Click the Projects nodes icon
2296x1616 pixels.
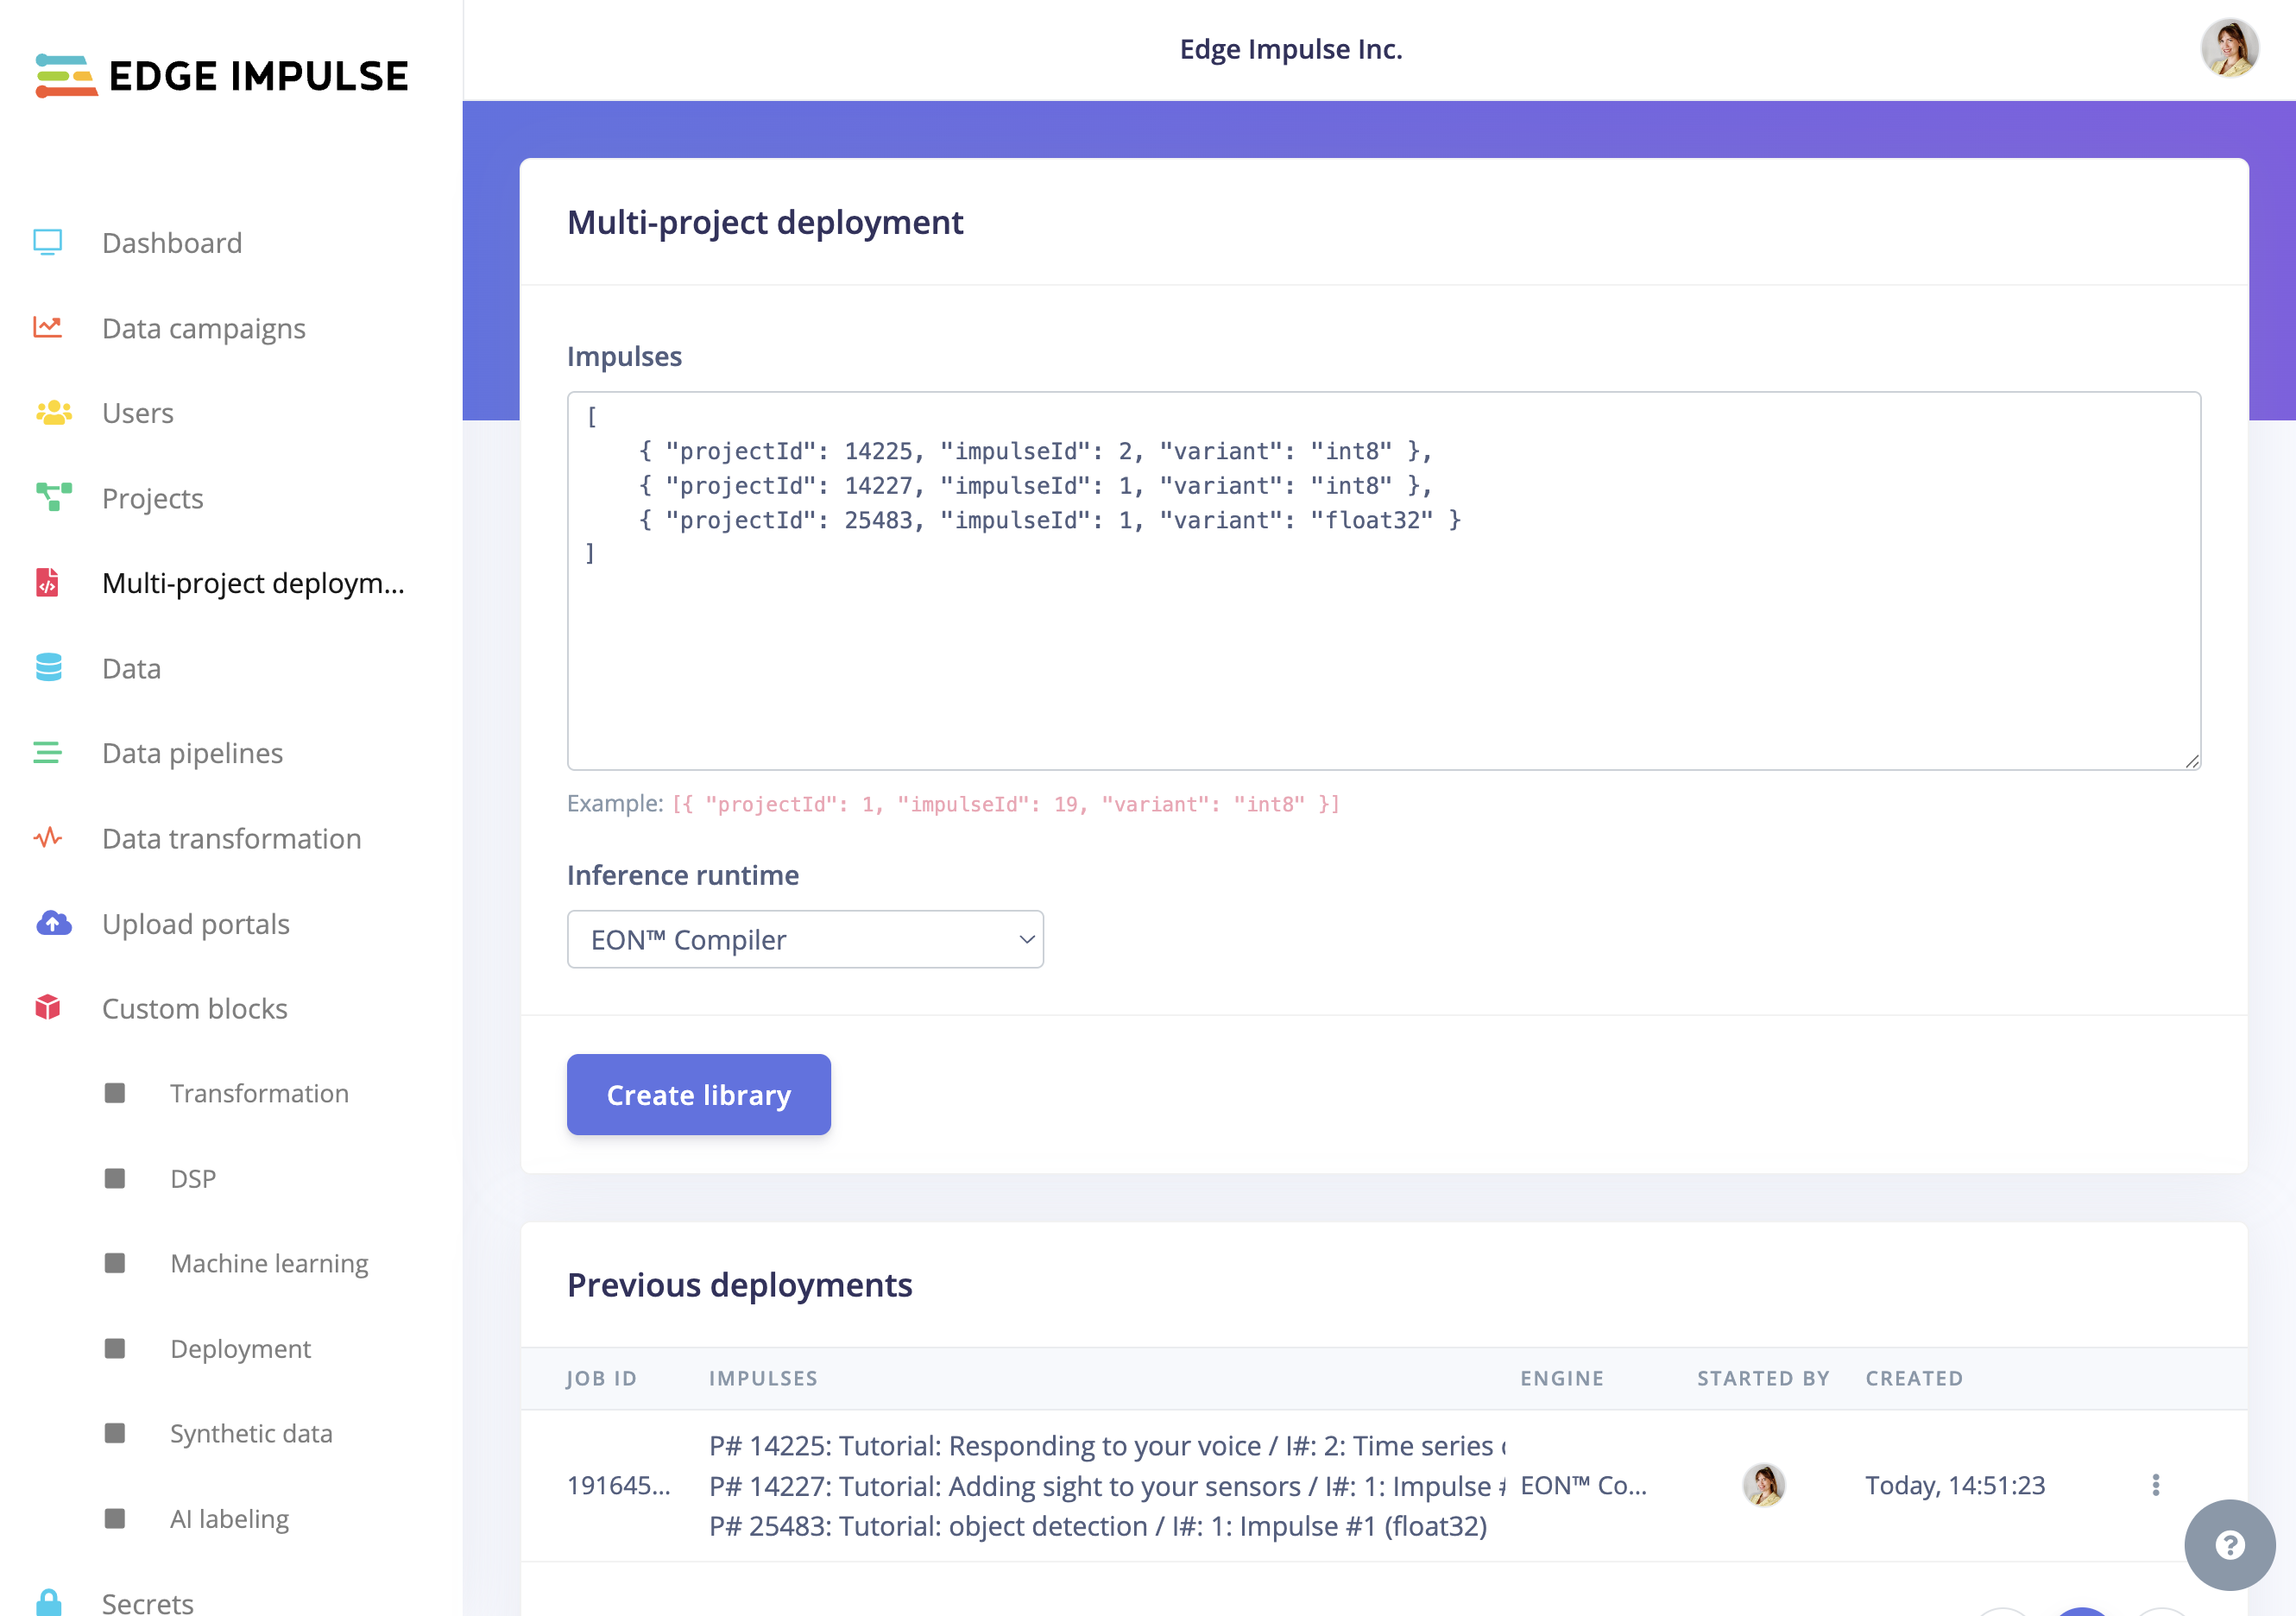click(x=54, y=497)
